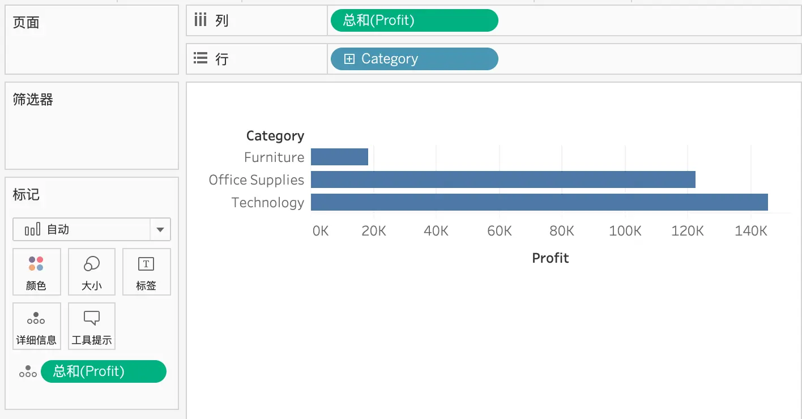Click the Detail (详细信息) marks card

point(36,326)
